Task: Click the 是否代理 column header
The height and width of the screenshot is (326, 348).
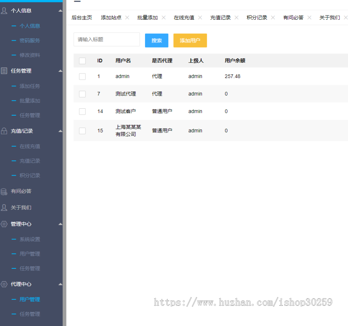Action: tap(162, 61)
